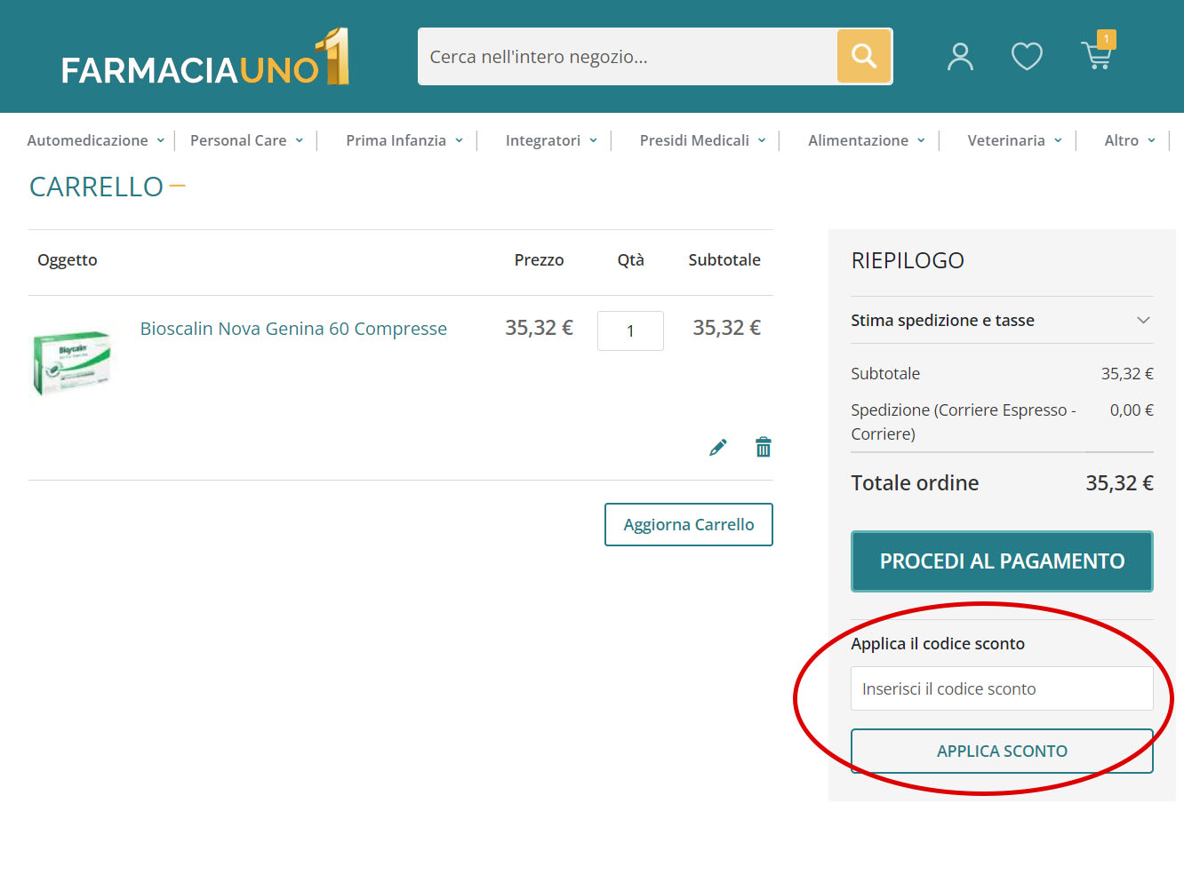Expand the Presidi Medicali menu
Screen dimensions: 1184x875
(702, 140)
